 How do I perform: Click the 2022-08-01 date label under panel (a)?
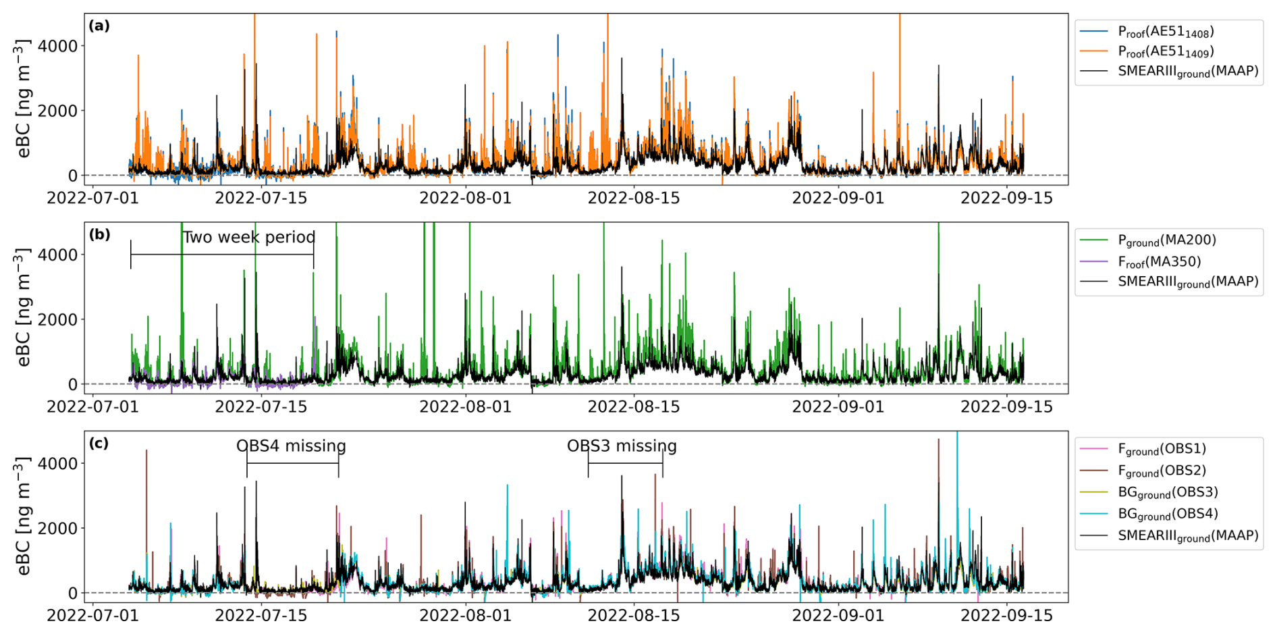[x=466, y=199]
